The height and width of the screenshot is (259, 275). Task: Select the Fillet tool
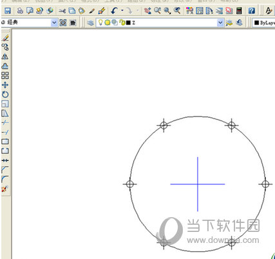[5, 179]
